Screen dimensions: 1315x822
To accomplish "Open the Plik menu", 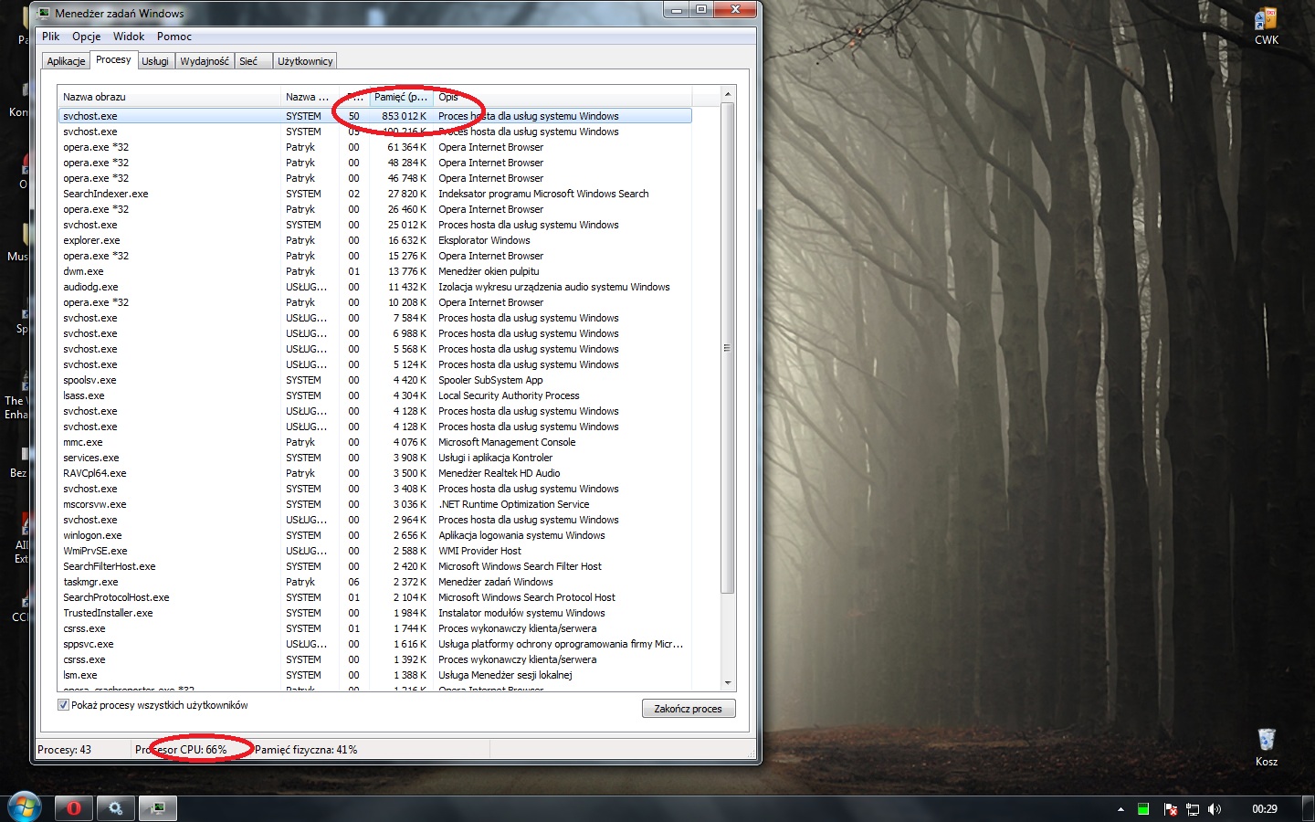I will pos(50,37).
